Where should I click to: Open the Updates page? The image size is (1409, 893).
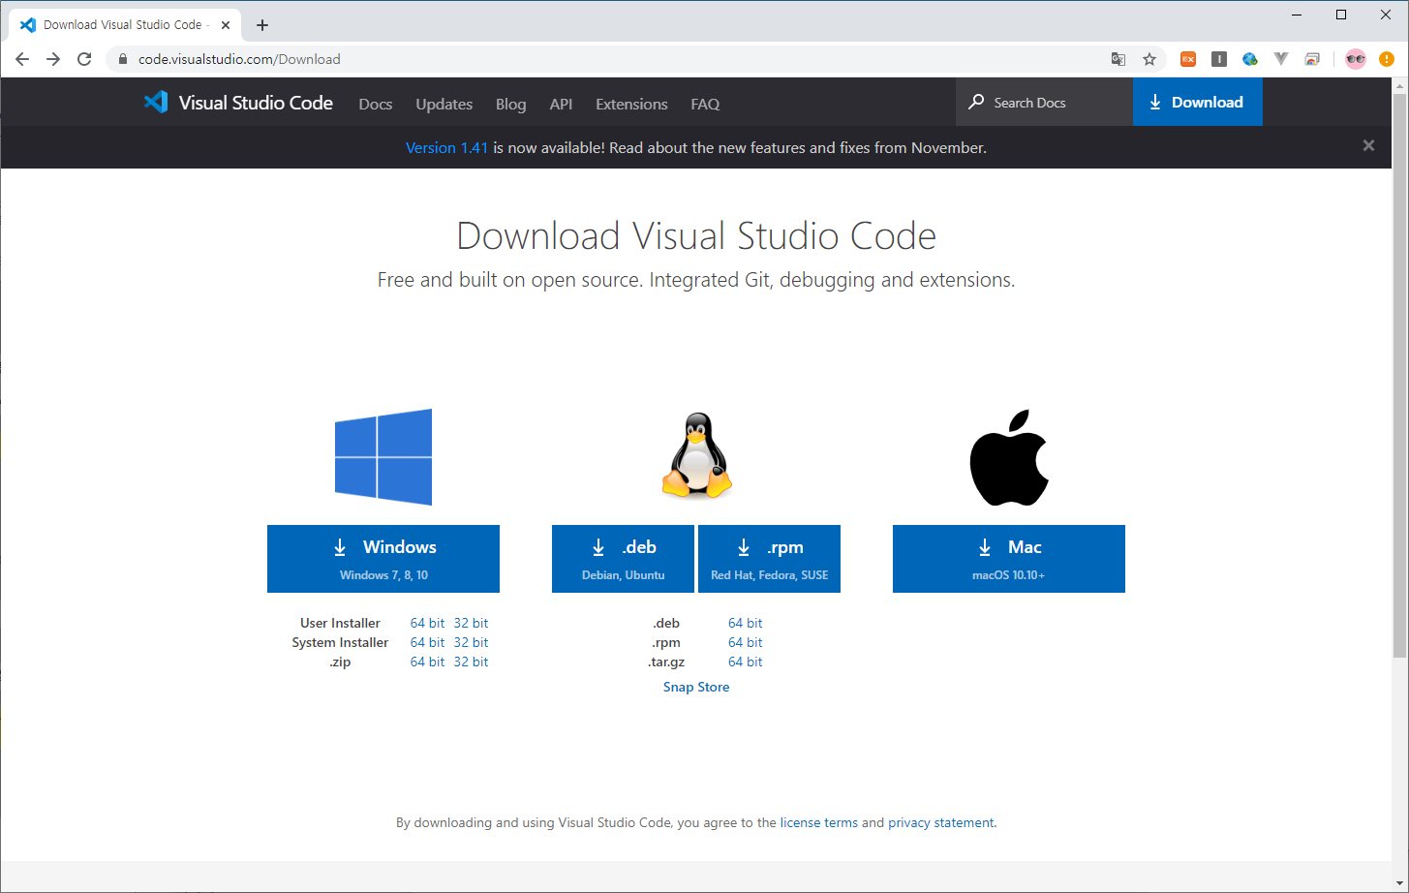tap(444, 104)
